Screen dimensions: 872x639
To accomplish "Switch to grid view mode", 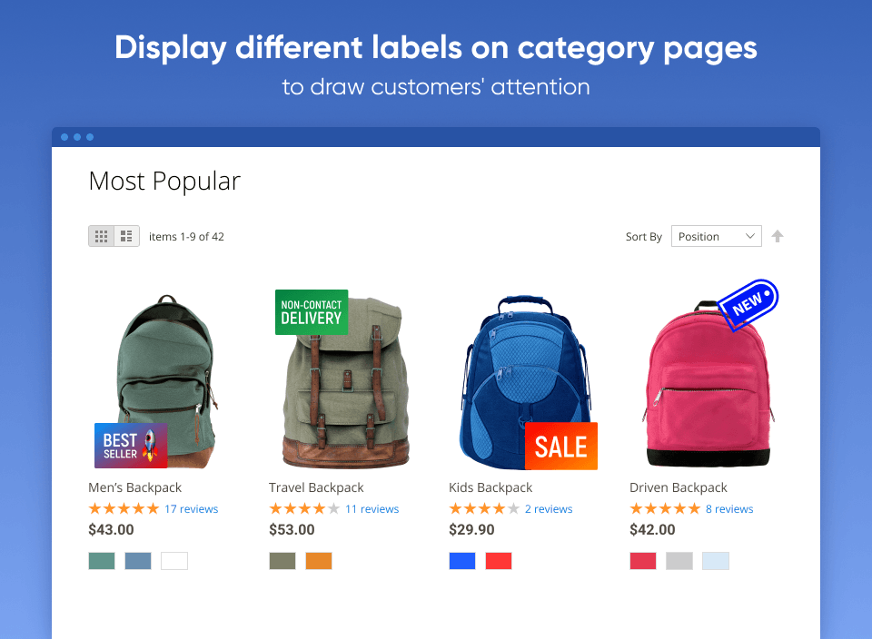I will (x=101, y=236).
